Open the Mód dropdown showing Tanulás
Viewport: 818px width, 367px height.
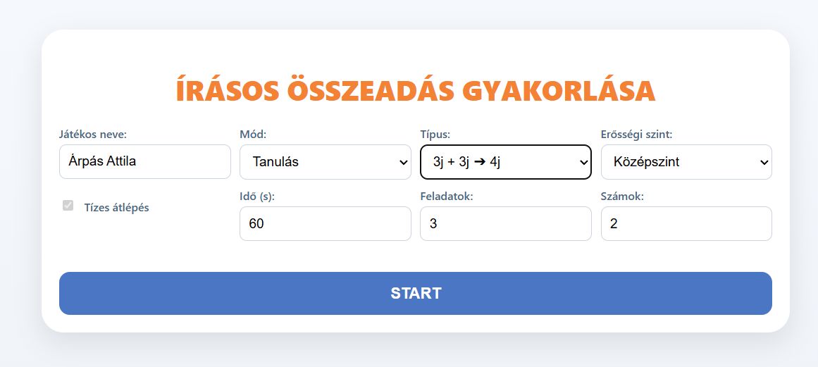click(x=325, y=162)
